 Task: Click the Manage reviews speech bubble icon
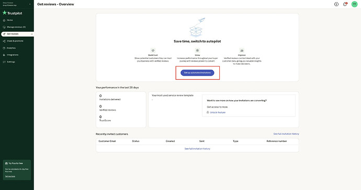coord(4,27)
